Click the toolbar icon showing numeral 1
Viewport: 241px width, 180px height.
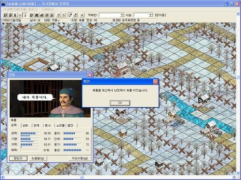coord(25,15)
